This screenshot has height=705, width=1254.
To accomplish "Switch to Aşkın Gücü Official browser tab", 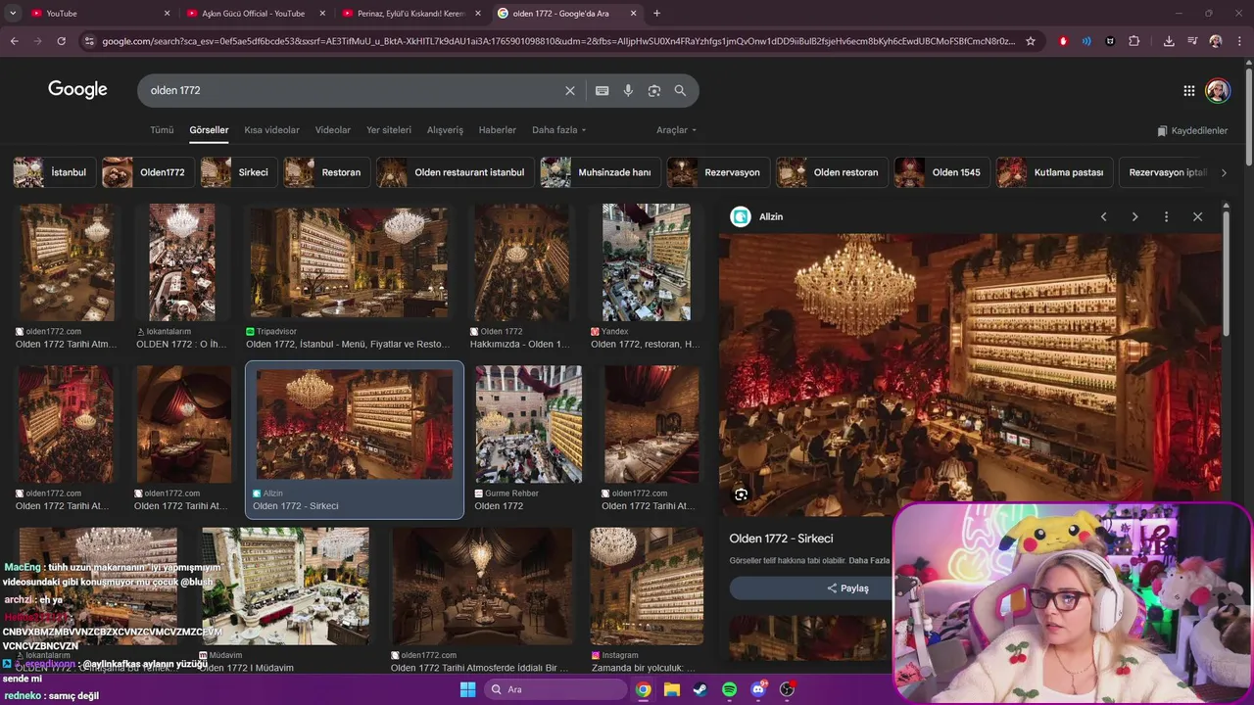I will click(255, 13).
